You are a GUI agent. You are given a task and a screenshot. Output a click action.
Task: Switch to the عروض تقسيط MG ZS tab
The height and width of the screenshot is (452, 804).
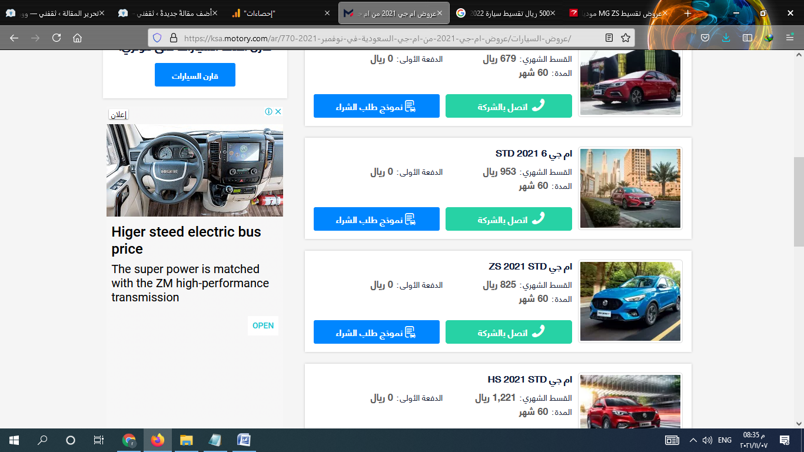pyautogui.click(x=619, y=13)
